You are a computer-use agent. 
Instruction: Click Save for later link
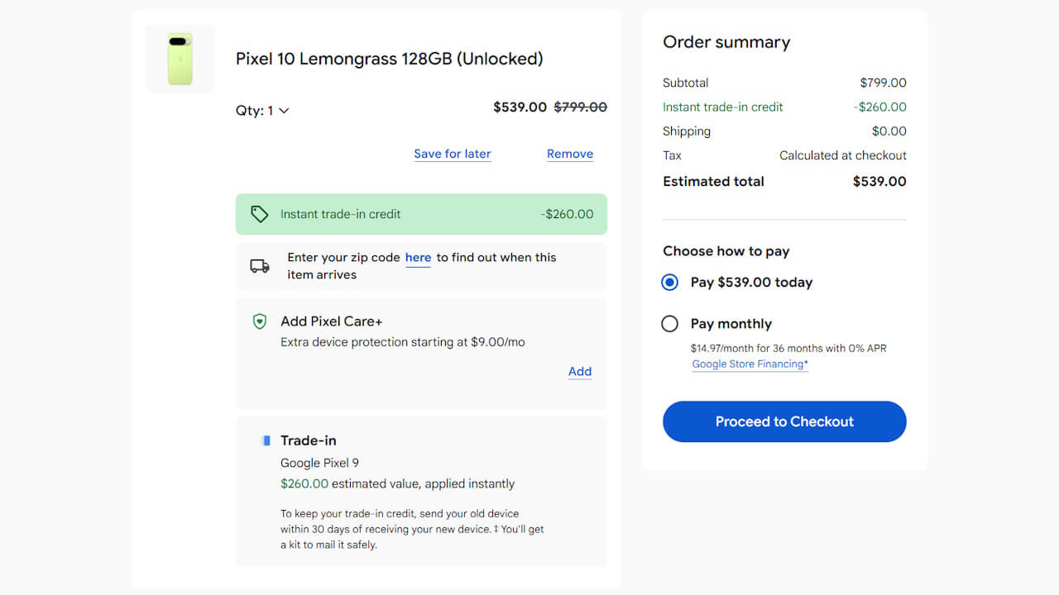point(453,154)
